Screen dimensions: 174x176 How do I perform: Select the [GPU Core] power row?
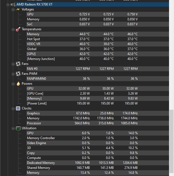(97, 94)
